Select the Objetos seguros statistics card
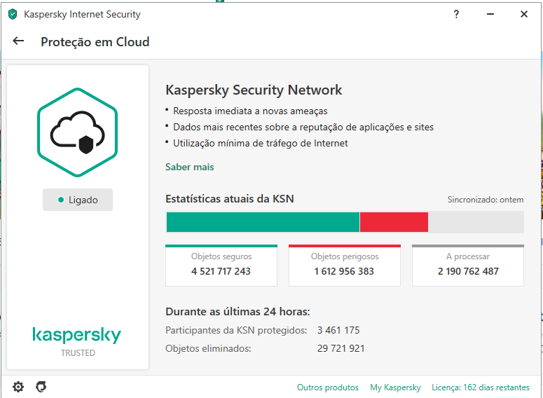This screenshot has height=398, width=543. click(x=221, y=266)
